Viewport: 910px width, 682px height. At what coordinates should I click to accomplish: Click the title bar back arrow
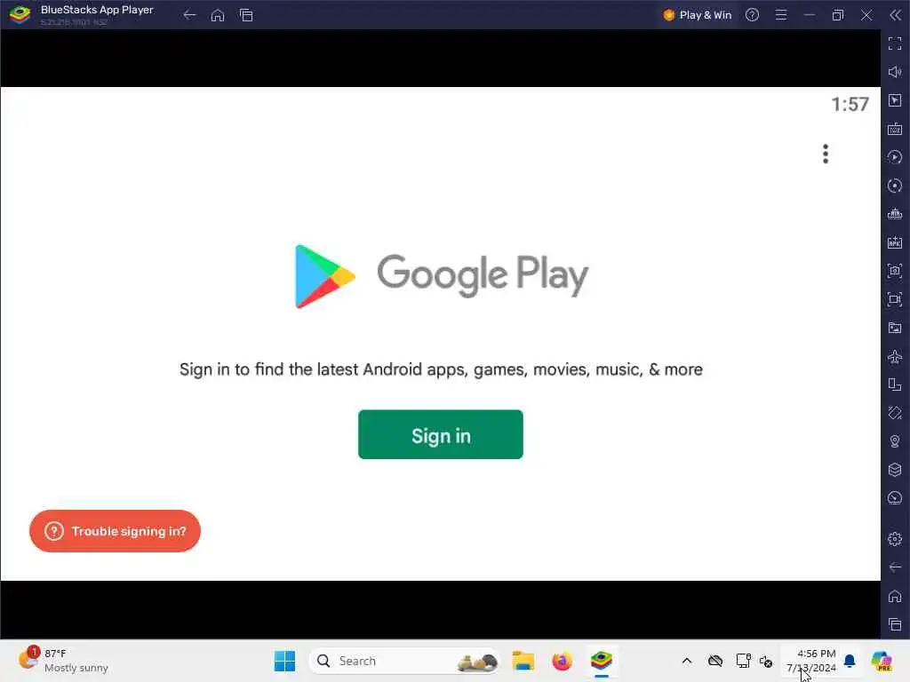[x=189, y=15]
